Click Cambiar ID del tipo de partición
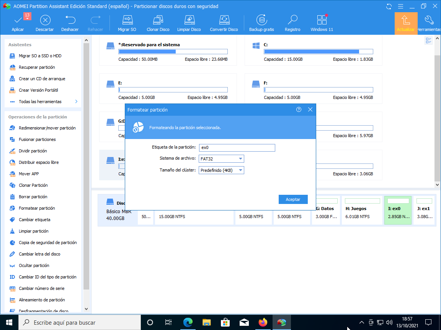This screenshot has height=330, width=441. pos(47,277)
